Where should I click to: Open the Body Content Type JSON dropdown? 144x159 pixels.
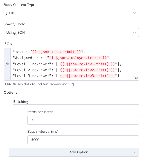pos(71,13)
